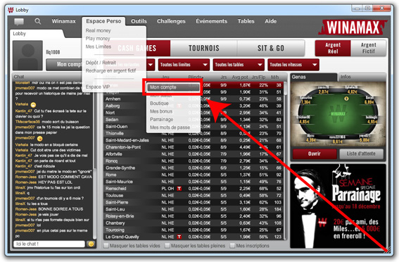Switch to the Infos tab
Viewport: 399px width, 262px height.
pos(362,77)
